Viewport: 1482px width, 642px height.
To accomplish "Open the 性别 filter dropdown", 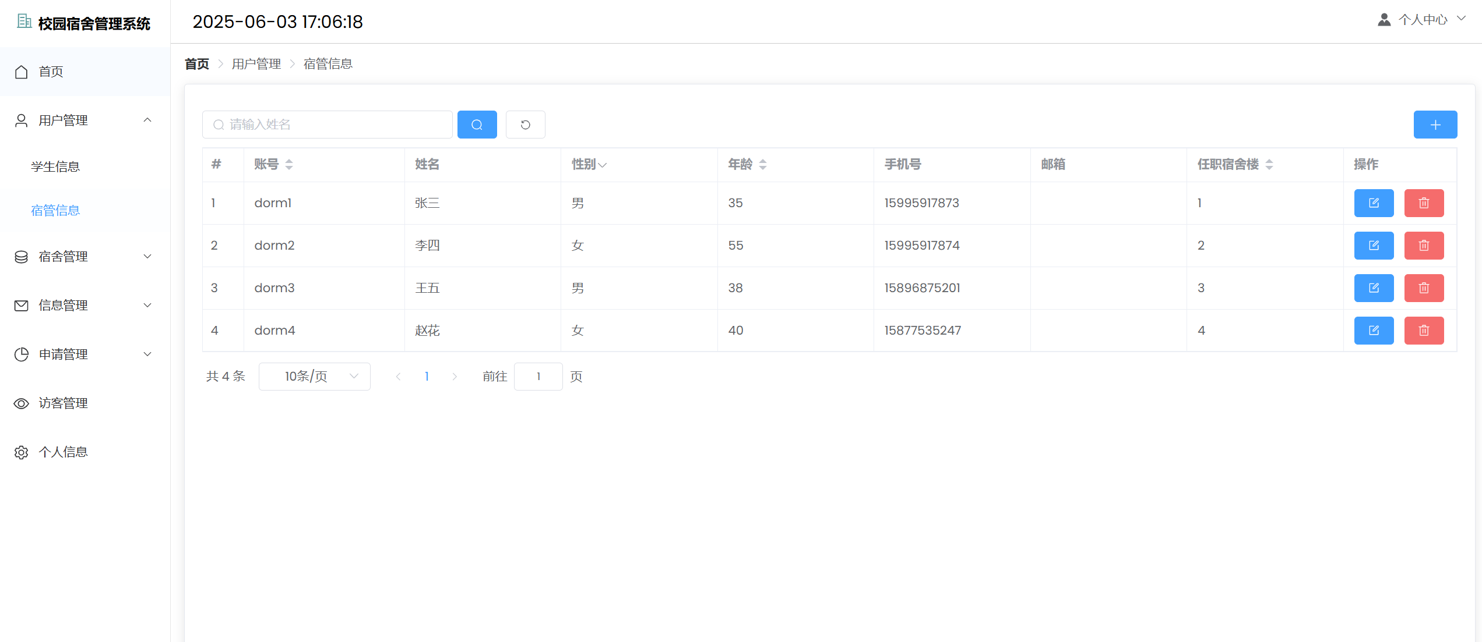I will tap(603, 165).
